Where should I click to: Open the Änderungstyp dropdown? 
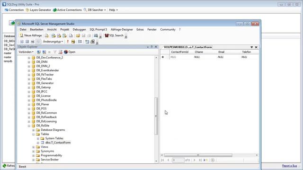pos(53,42)
